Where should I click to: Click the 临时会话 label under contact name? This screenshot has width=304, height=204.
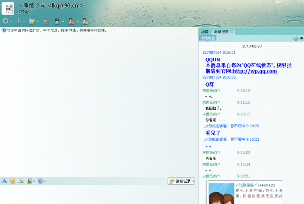24,12
